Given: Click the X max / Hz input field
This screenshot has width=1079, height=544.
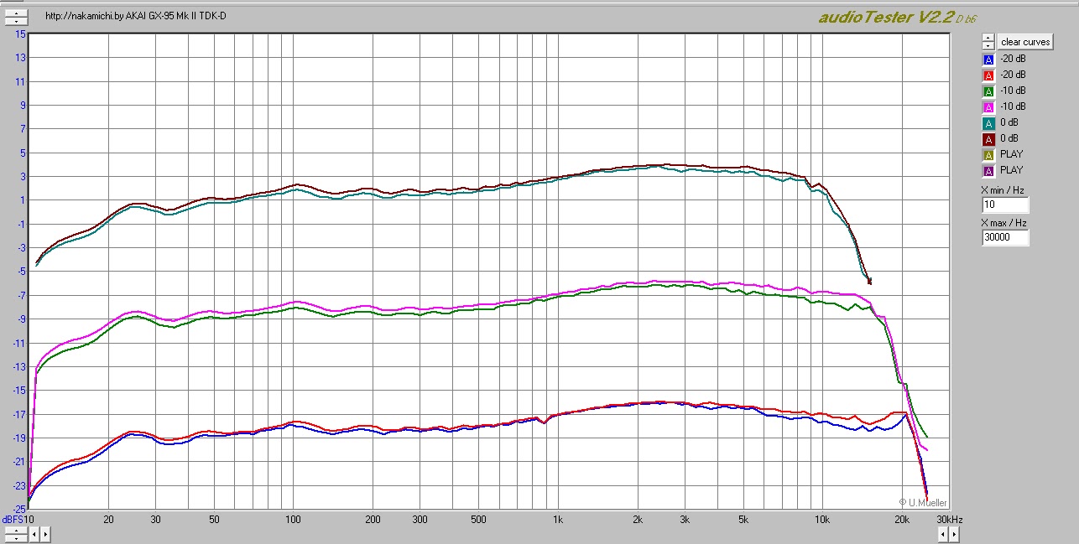Looking at the screenshot, I should click(x=1004, y=238).
